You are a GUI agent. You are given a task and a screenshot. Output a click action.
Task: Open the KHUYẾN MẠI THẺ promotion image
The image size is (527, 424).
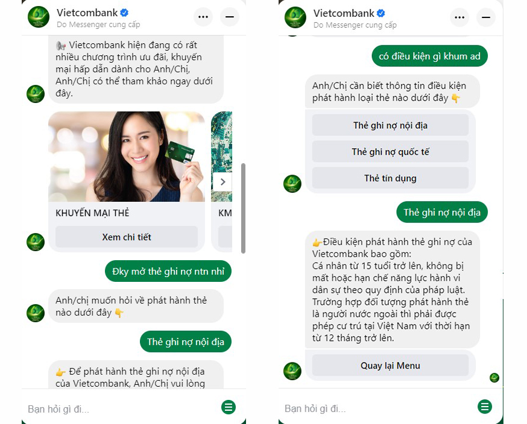(127, 157)
